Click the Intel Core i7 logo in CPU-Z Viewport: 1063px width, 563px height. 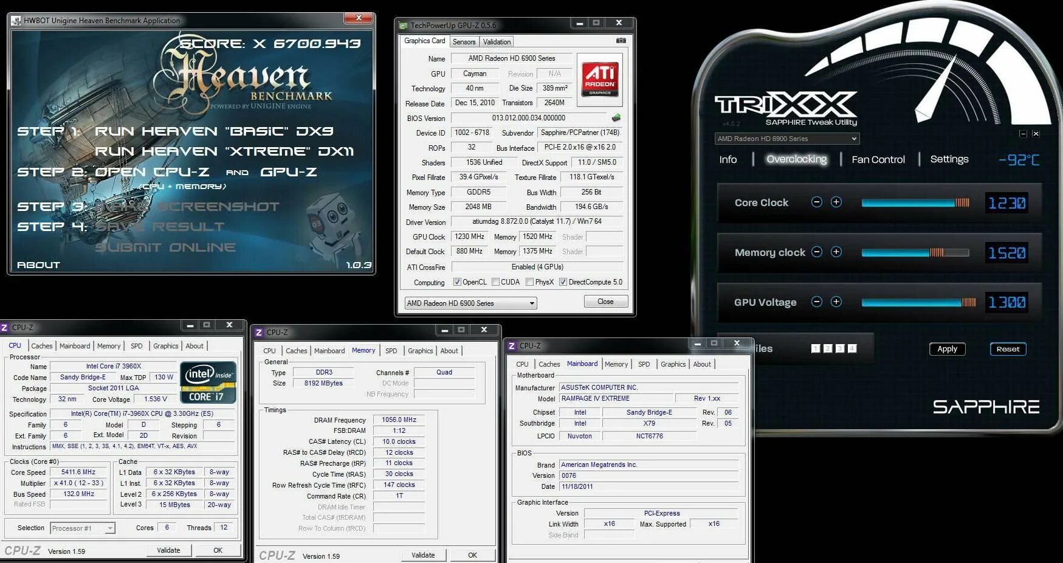(x=208, y=382)
